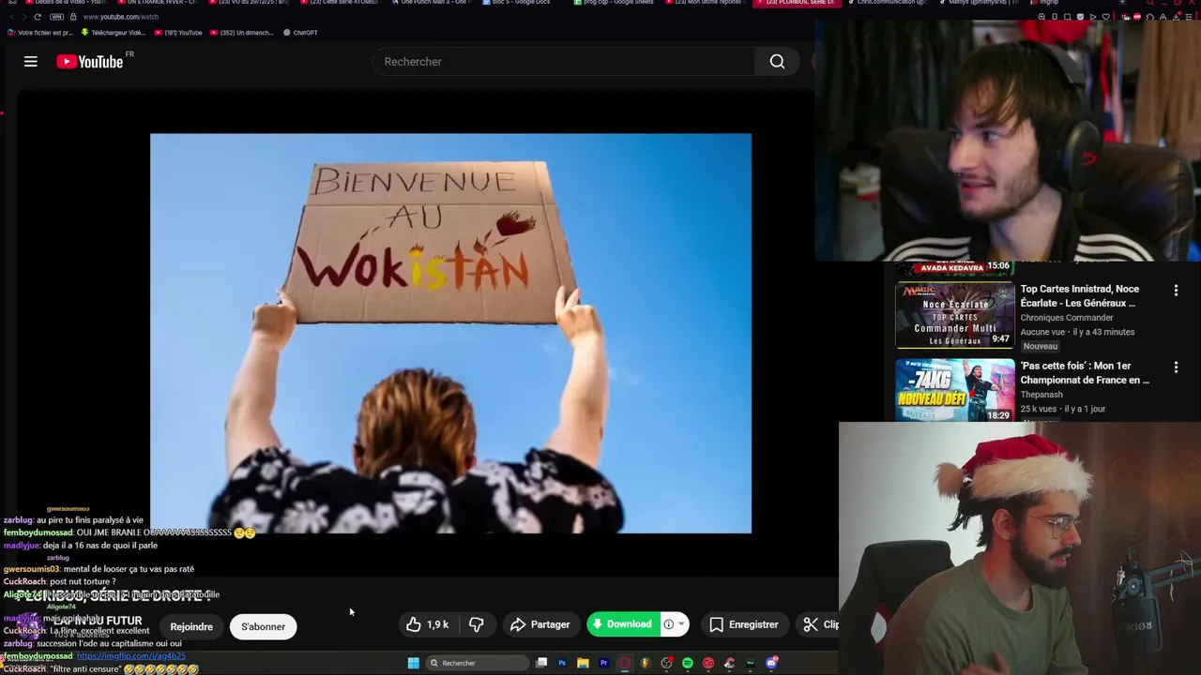
Task: Dislike the video with thumbs down
Action: tap(477, 624)
